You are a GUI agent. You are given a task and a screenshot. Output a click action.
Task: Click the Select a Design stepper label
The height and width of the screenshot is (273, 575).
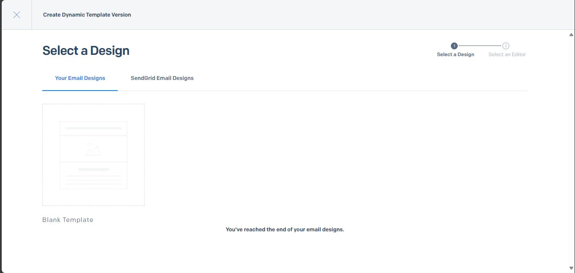(x=455, y=54)
